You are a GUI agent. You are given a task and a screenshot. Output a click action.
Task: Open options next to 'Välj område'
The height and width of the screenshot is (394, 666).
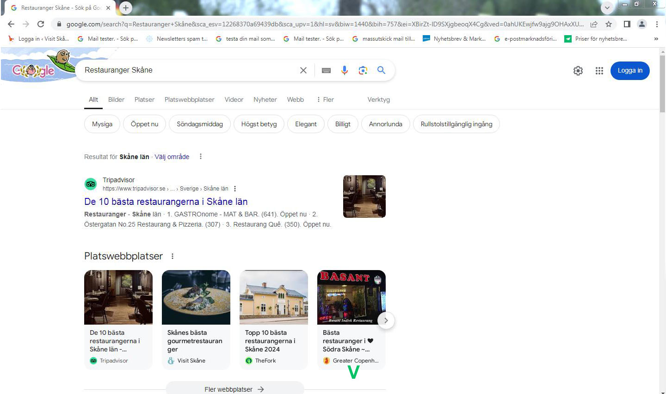pos(201,156)
